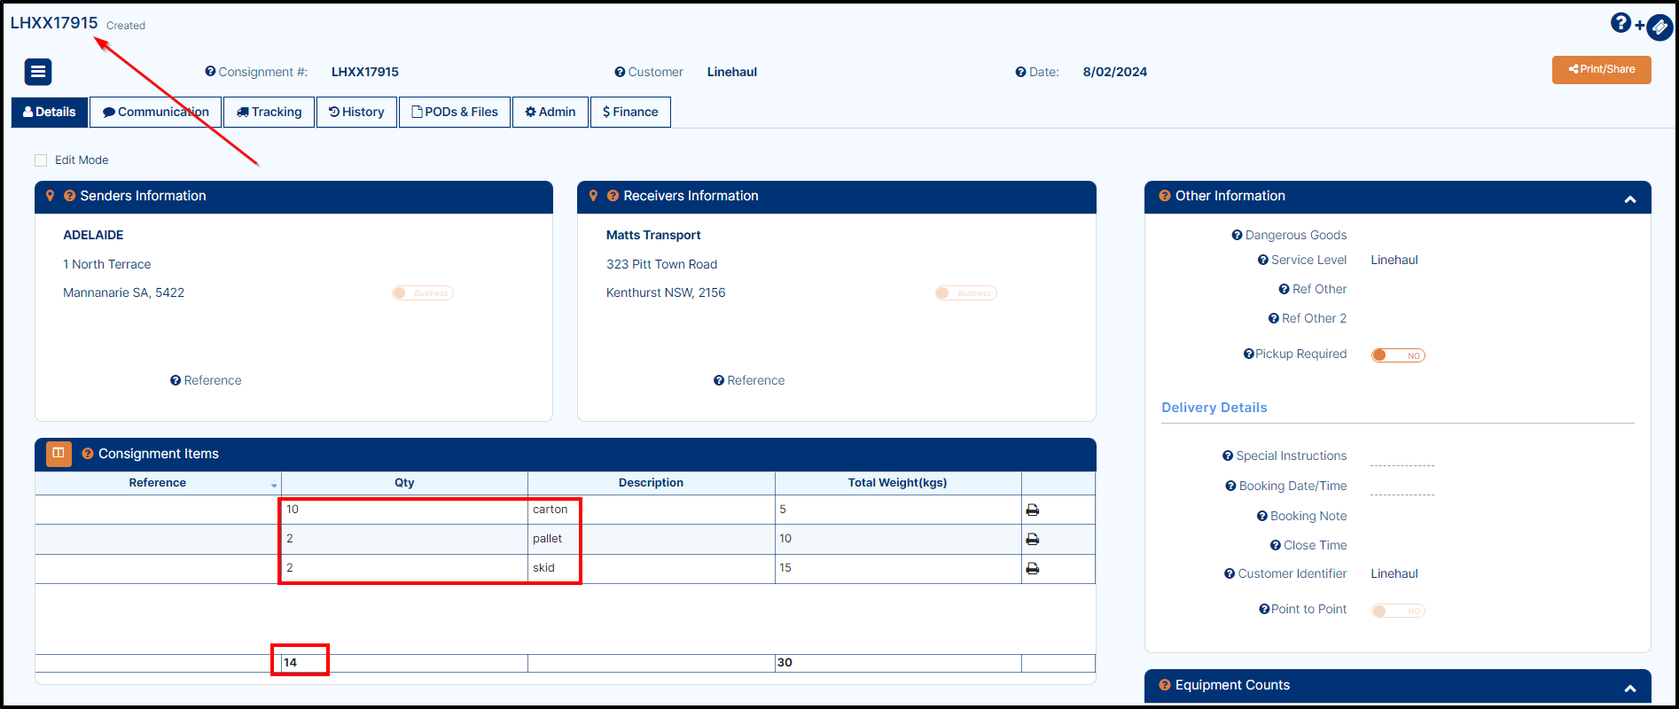Switch to the Tracking tab

(x=269, y=113)
